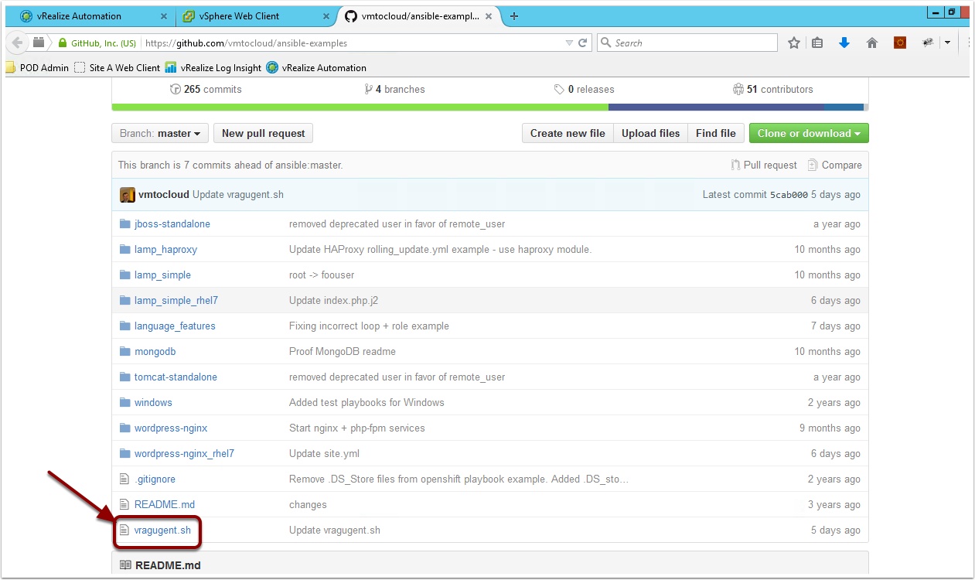
Task: Click the green site identity padlock
Action: coord(63,43)
